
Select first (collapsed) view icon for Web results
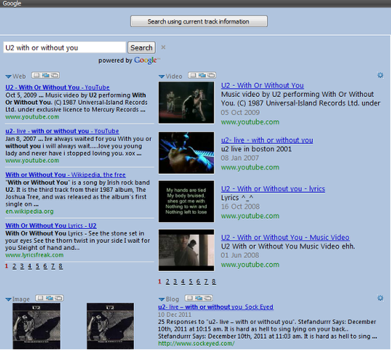click(x=36, y=75)
